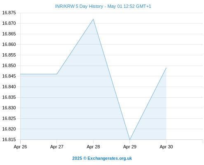The image size is (204, 165).
Task: Select the Apr 26 axis label
Action: (20, 147)
